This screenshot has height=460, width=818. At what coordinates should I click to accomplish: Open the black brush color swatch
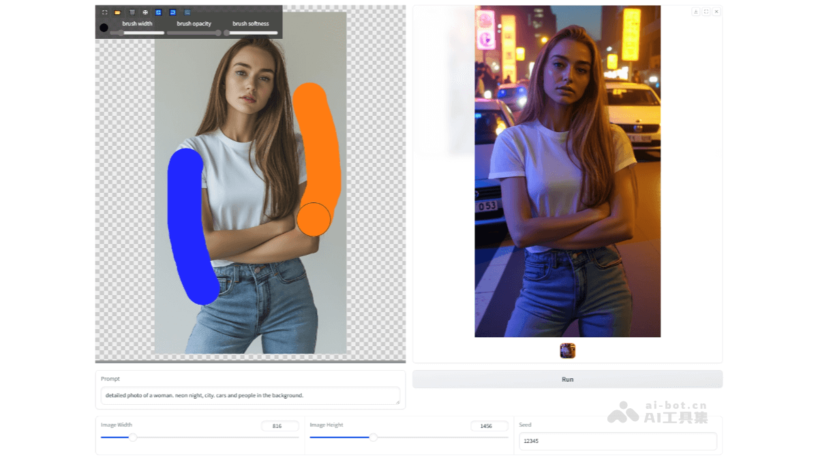[104, 28]
